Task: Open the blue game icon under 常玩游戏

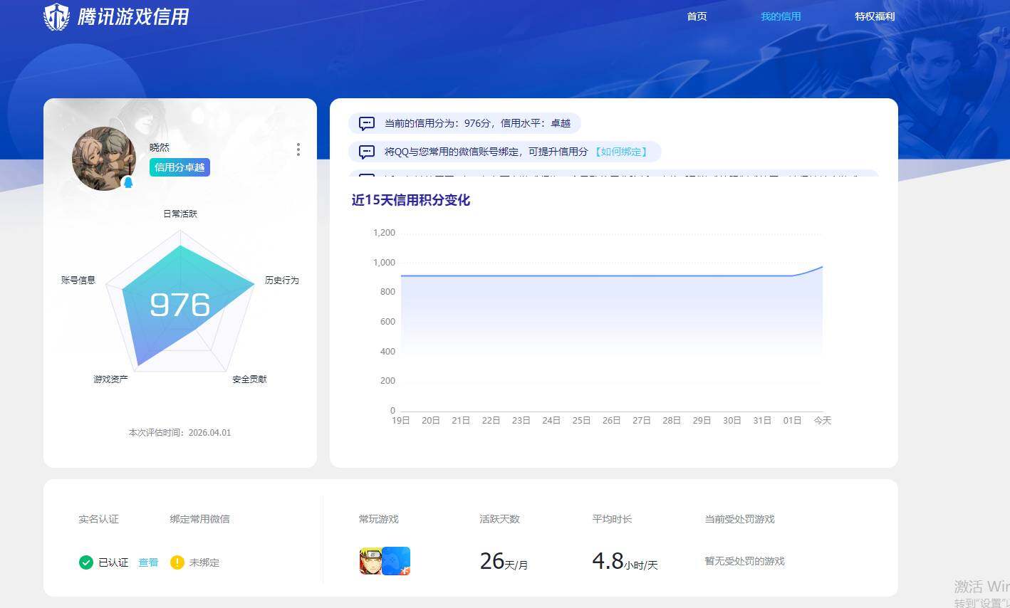Action: (x=397, y=561)
